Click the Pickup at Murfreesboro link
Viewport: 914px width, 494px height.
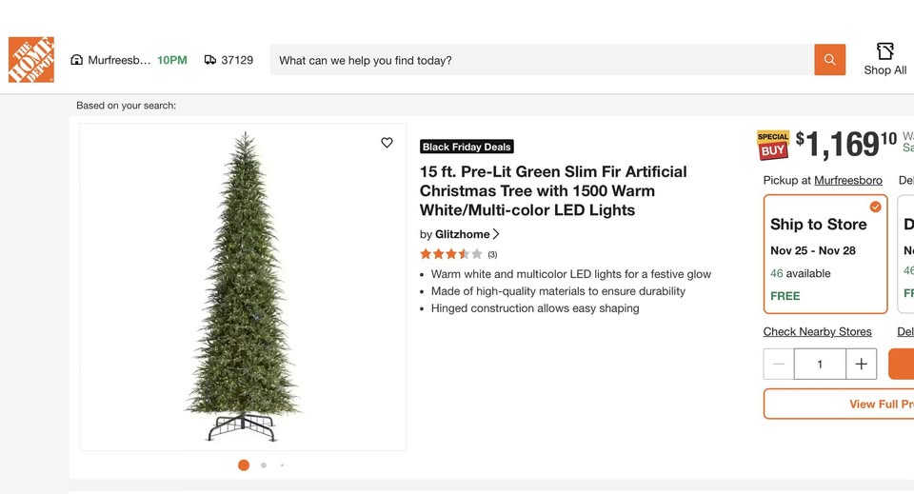pos(847,180)
